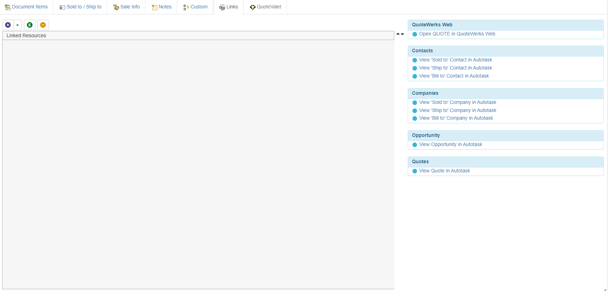608x291 pixels.
Task: Open View Quote in Autotask link
Action: 445,171
